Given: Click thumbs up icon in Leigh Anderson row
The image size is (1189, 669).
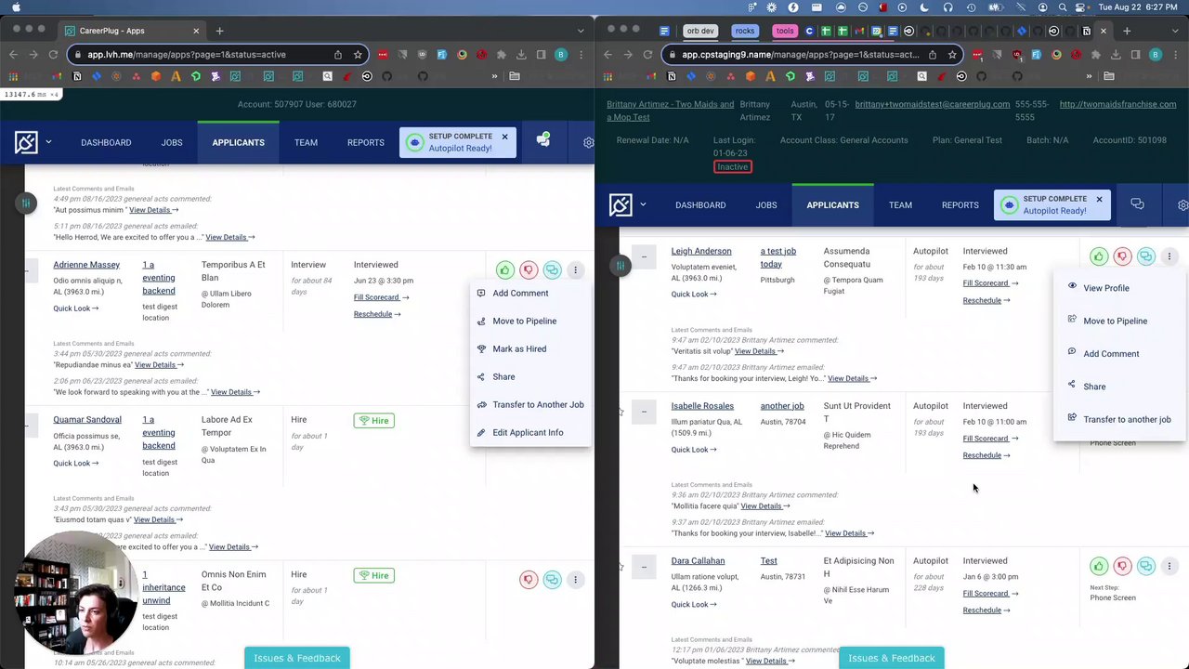Looking at the screenshot, I should [x=1099, y=256].
